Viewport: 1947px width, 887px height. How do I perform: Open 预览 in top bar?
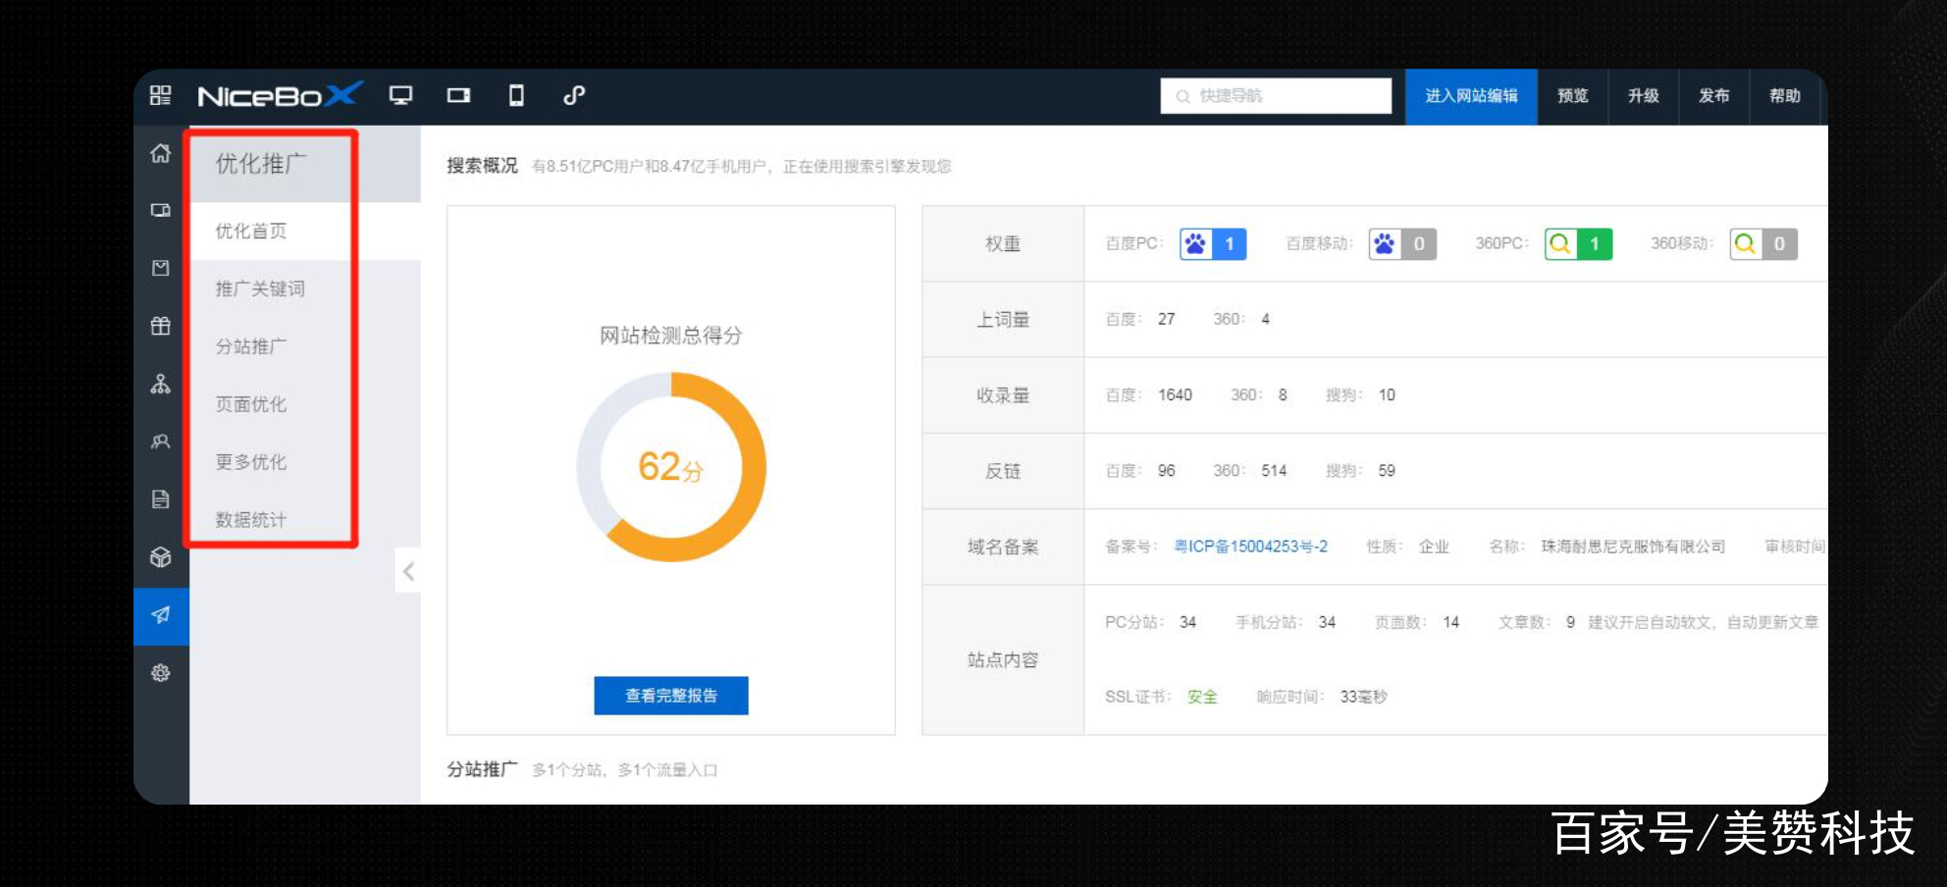tap(1572, 95)
